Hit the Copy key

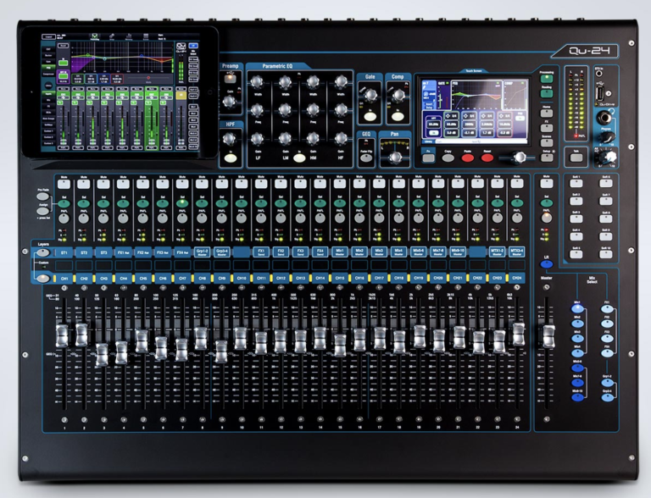point(448,158)
